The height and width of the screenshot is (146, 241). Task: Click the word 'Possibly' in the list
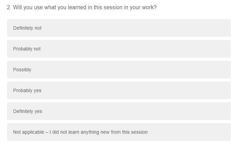click(22, 70)
